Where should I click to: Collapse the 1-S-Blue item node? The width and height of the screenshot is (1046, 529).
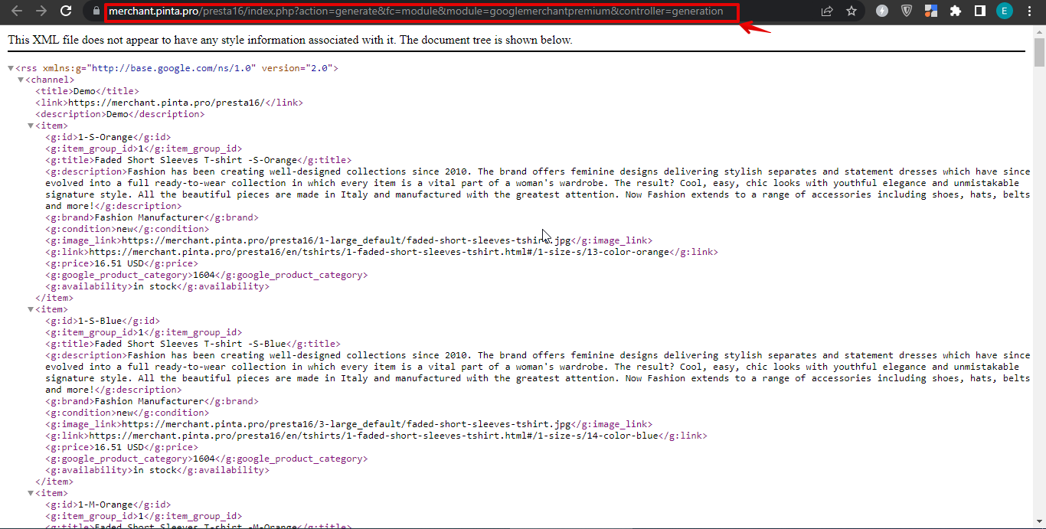pyautogui.click(x=31, y=310)
